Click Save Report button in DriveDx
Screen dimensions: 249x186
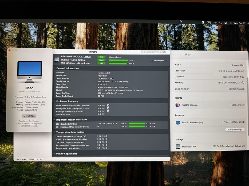159,60
